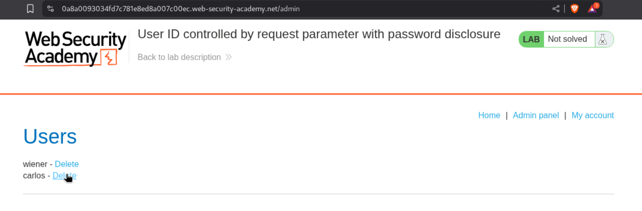Click the lab flask icon

603,39
